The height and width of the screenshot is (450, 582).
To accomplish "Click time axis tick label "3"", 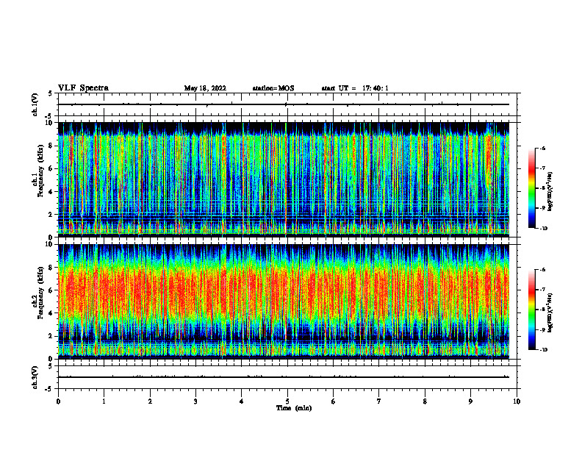I will point(195,401).
